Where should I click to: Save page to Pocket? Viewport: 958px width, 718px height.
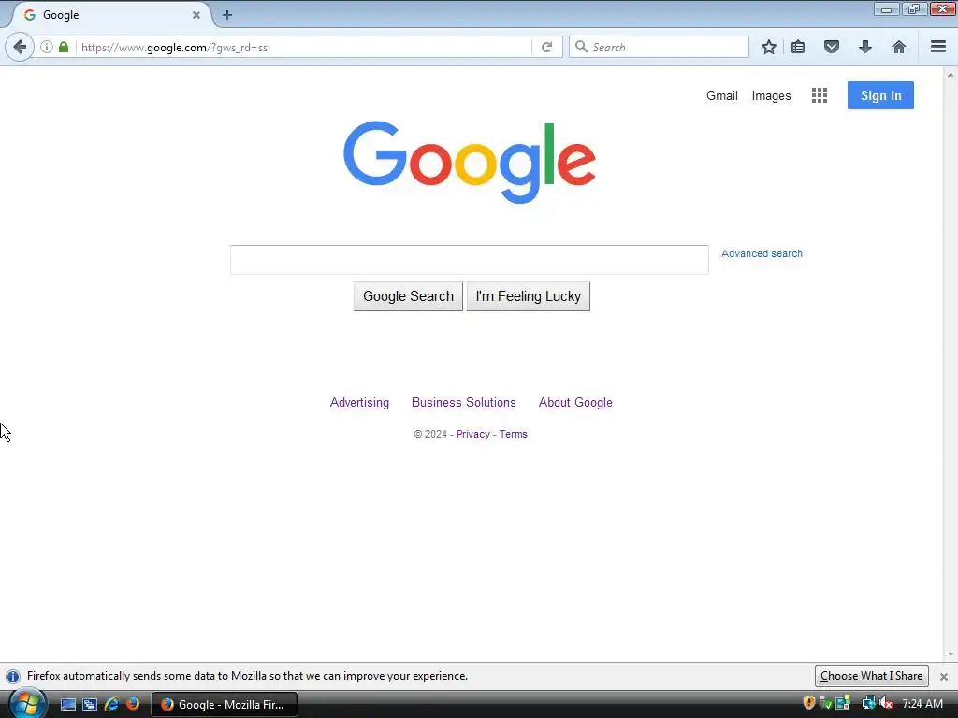(x=832, y=47)
